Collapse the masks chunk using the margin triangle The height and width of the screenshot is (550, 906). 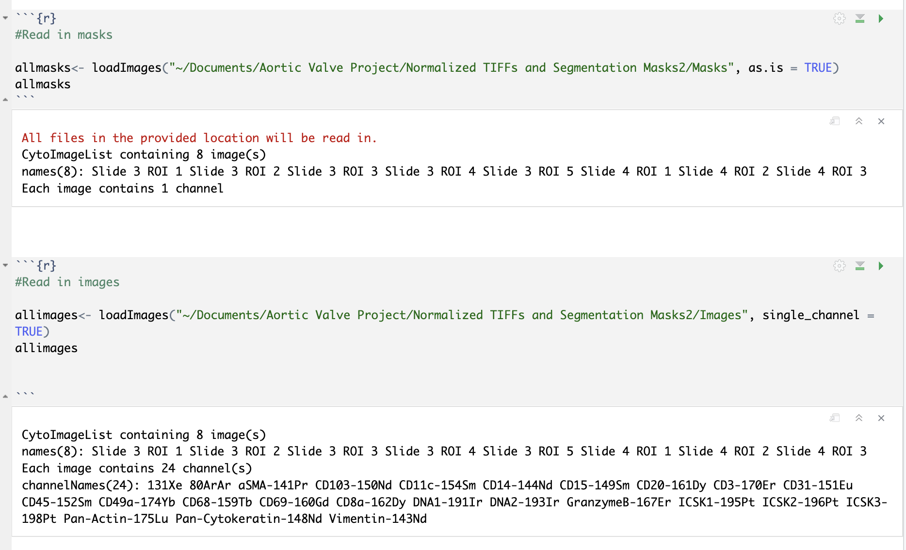click(x=5, y=17)
